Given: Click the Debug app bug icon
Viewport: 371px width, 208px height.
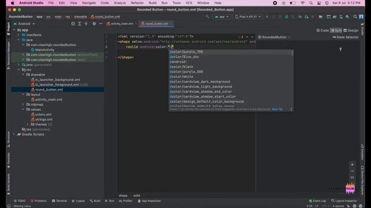Looking at the screenshot, I should pyautogui.click(x=286, y=17).
